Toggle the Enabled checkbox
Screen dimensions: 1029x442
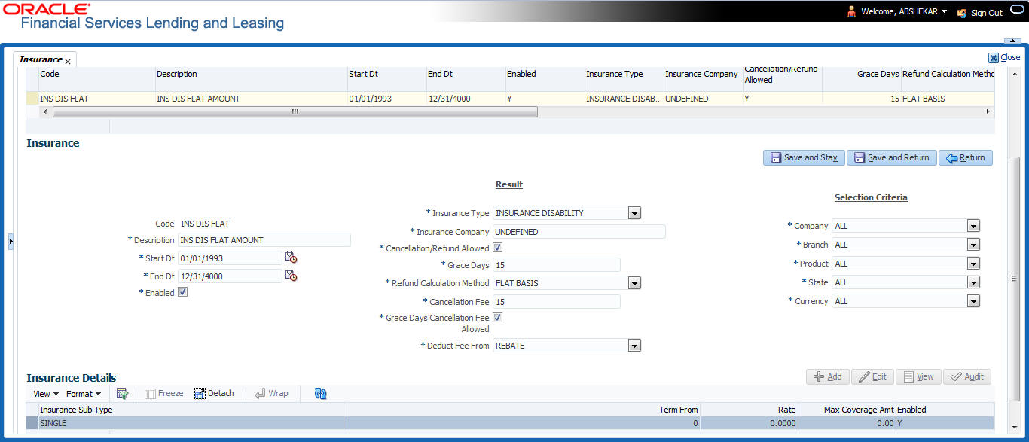182,292
